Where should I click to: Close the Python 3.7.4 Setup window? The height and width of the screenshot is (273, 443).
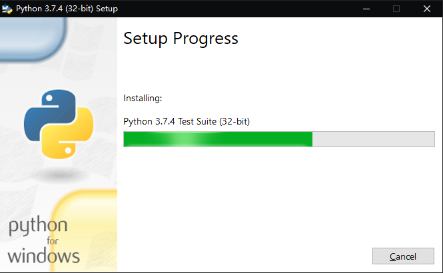(x=426, y=9)
